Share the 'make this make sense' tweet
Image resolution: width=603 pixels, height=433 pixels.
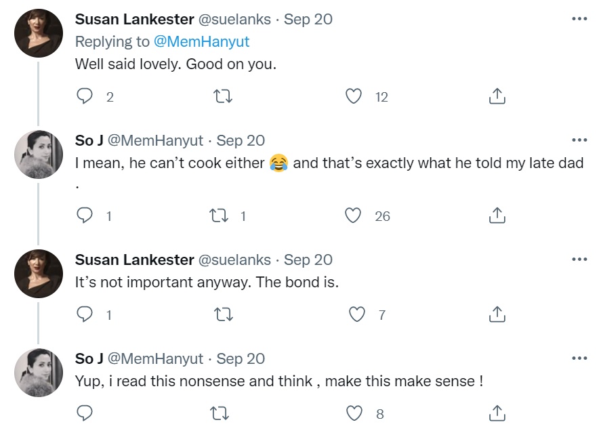(x=497, y=413)
